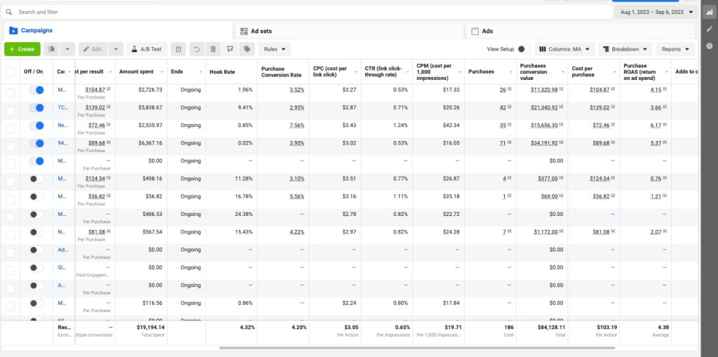Tick the select-all checkbox in header row
Screen dimensions: 718x357
click(11, 72)
